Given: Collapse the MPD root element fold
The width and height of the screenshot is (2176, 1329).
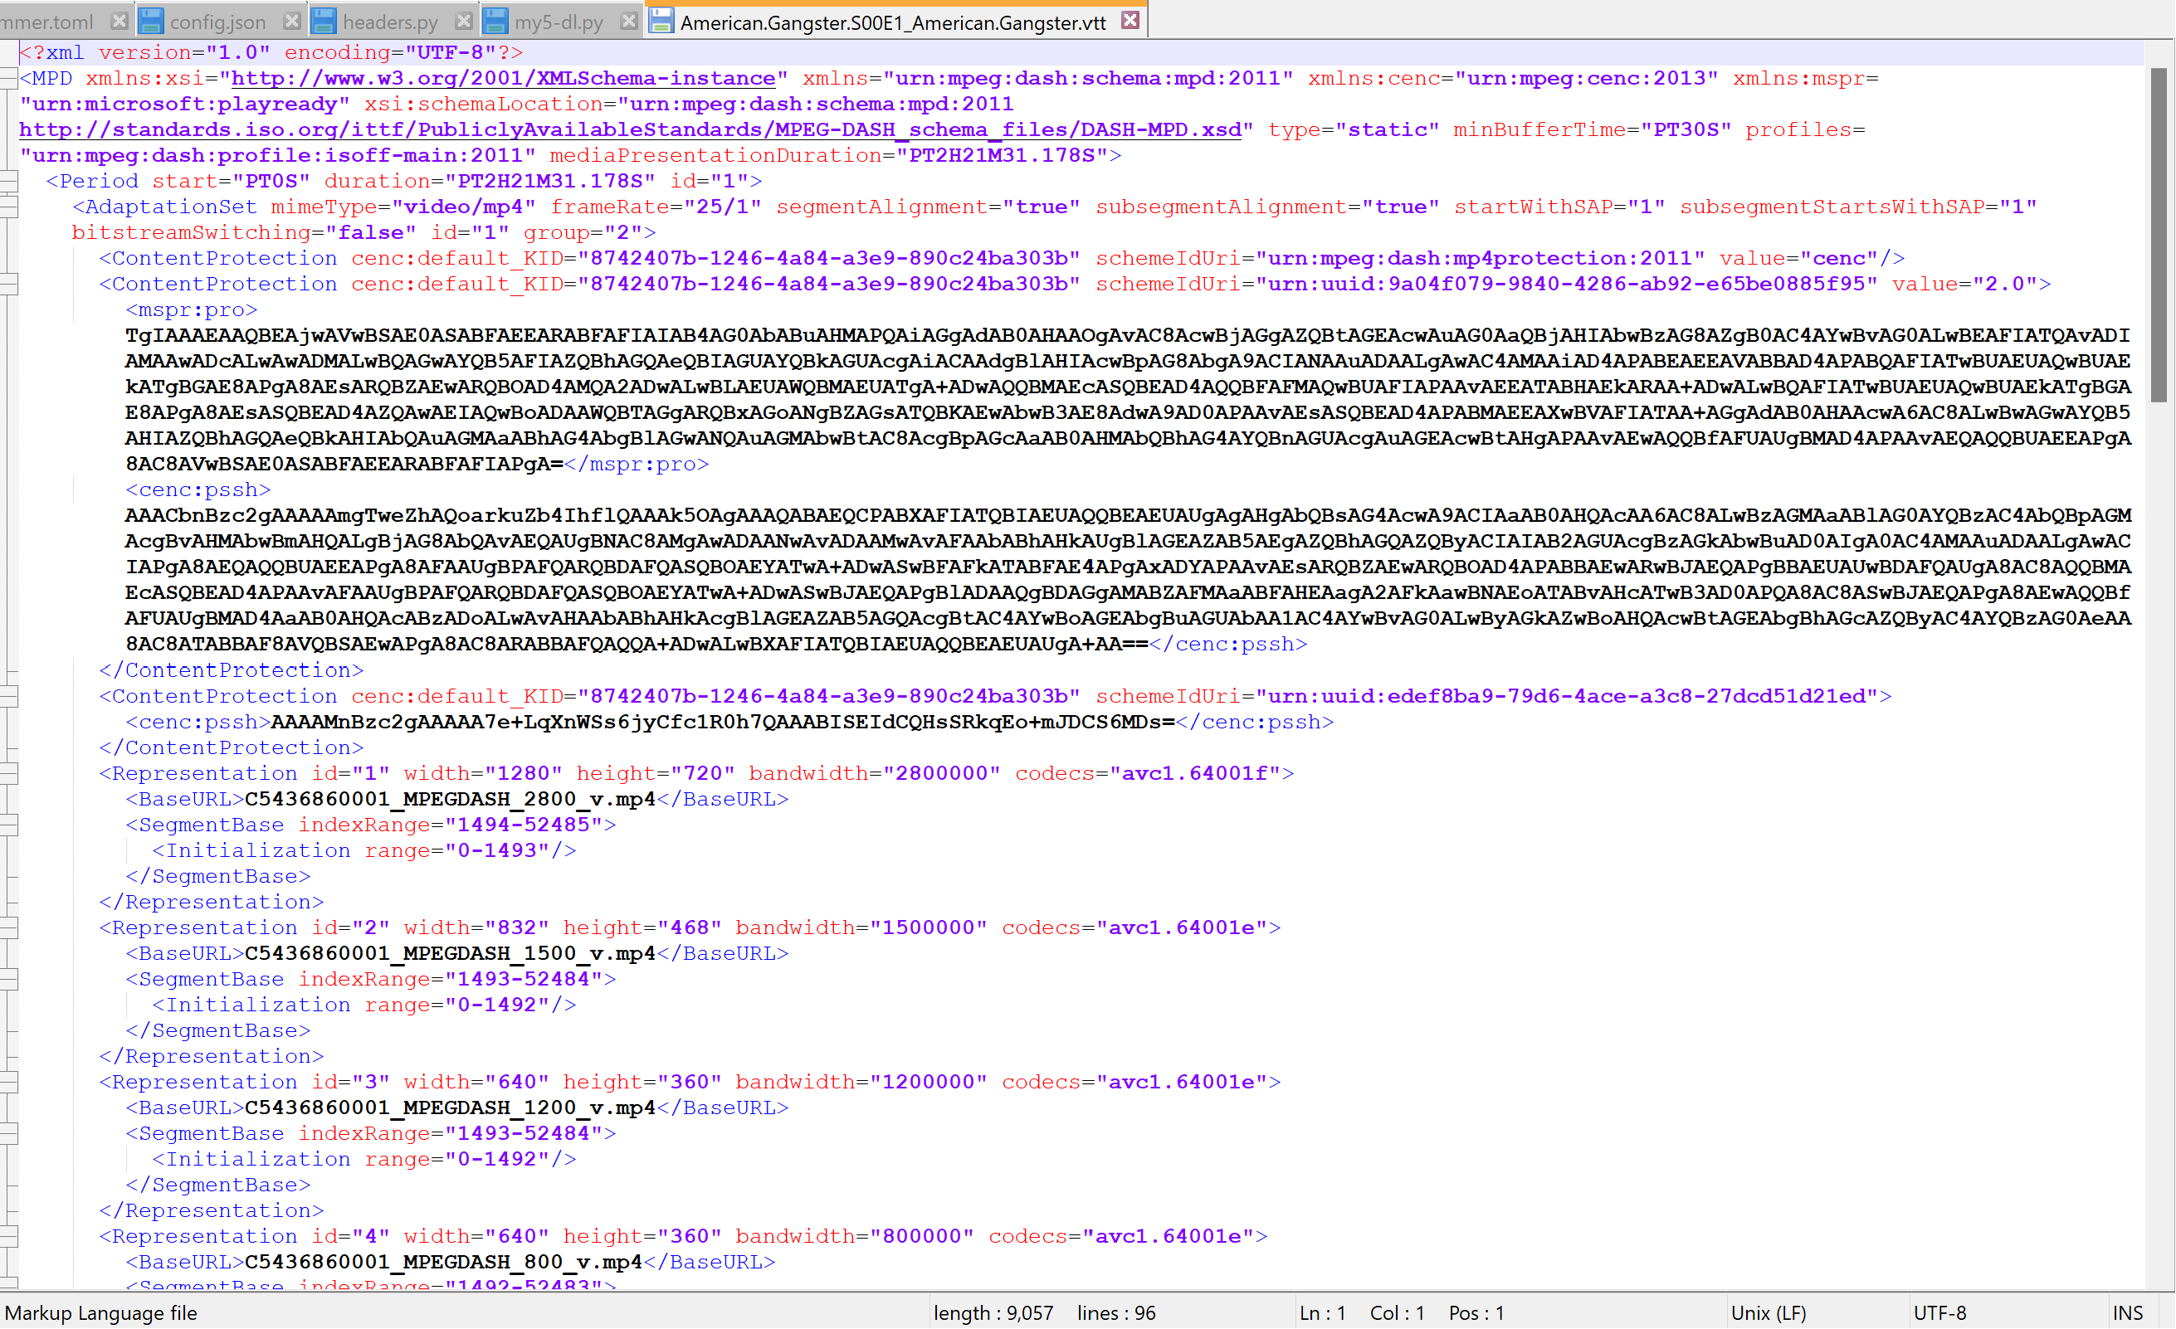Looking at the screenshot, I should tap(9, 79).
